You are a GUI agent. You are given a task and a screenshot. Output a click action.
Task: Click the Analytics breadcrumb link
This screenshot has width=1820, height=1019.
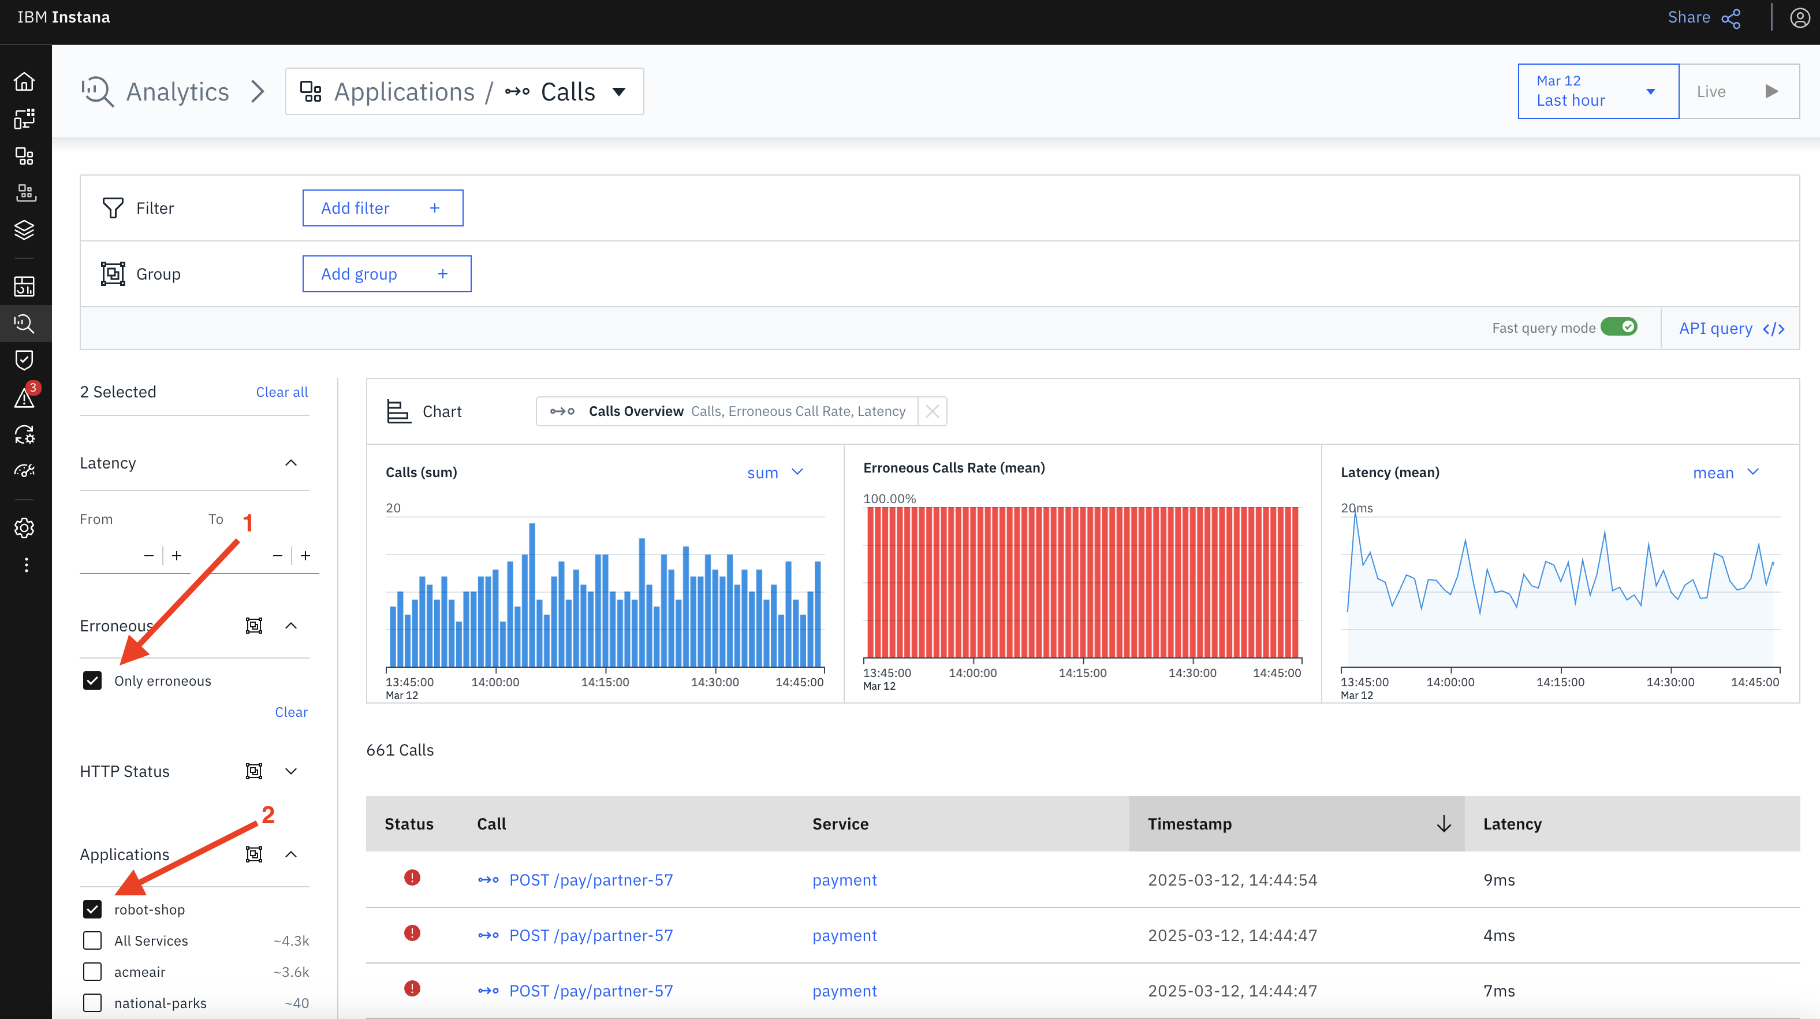pos(177,92)
